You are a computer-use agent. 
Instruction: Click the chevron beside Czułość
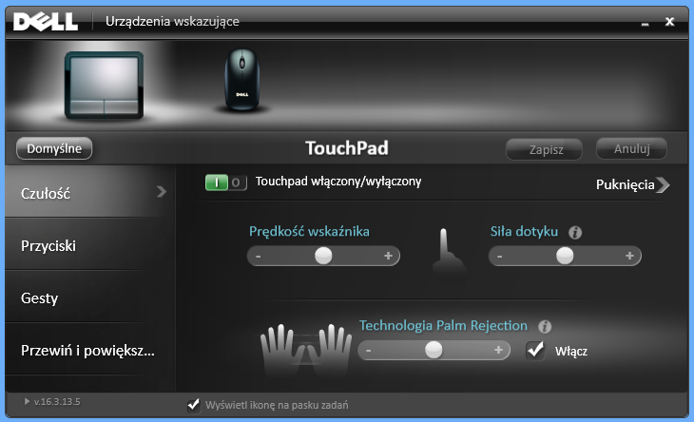click(162, 192)
